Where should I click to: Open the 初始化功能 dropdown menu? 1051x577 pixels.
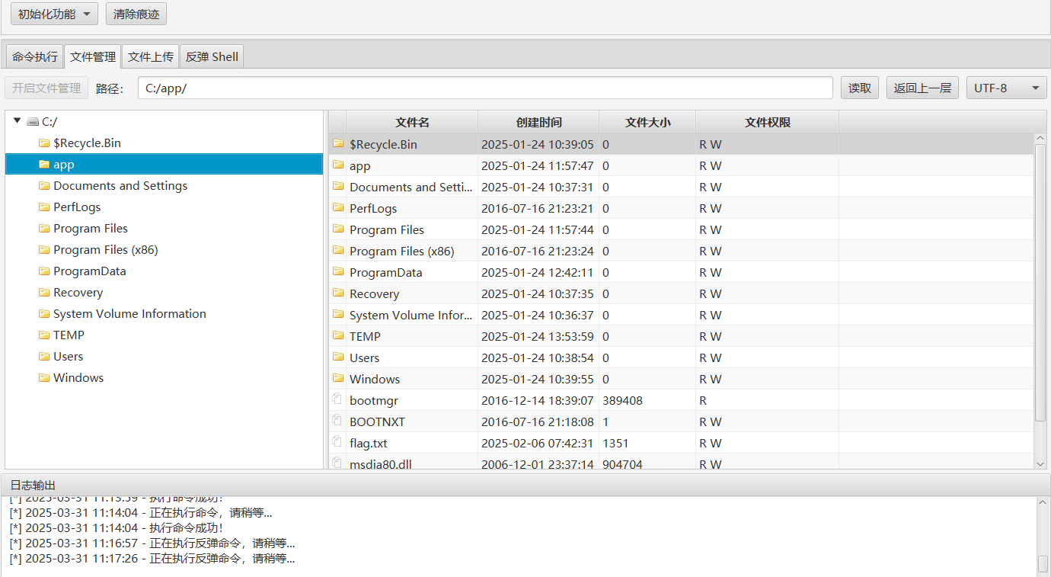(x=54, y=14)
